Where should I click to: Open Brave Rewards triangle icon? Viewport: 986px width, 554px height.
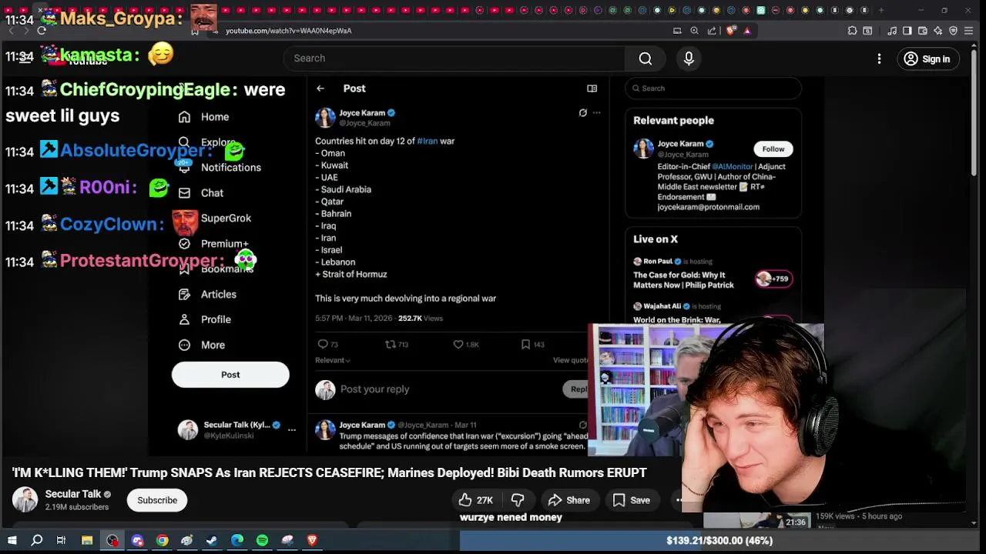(747, 31)
